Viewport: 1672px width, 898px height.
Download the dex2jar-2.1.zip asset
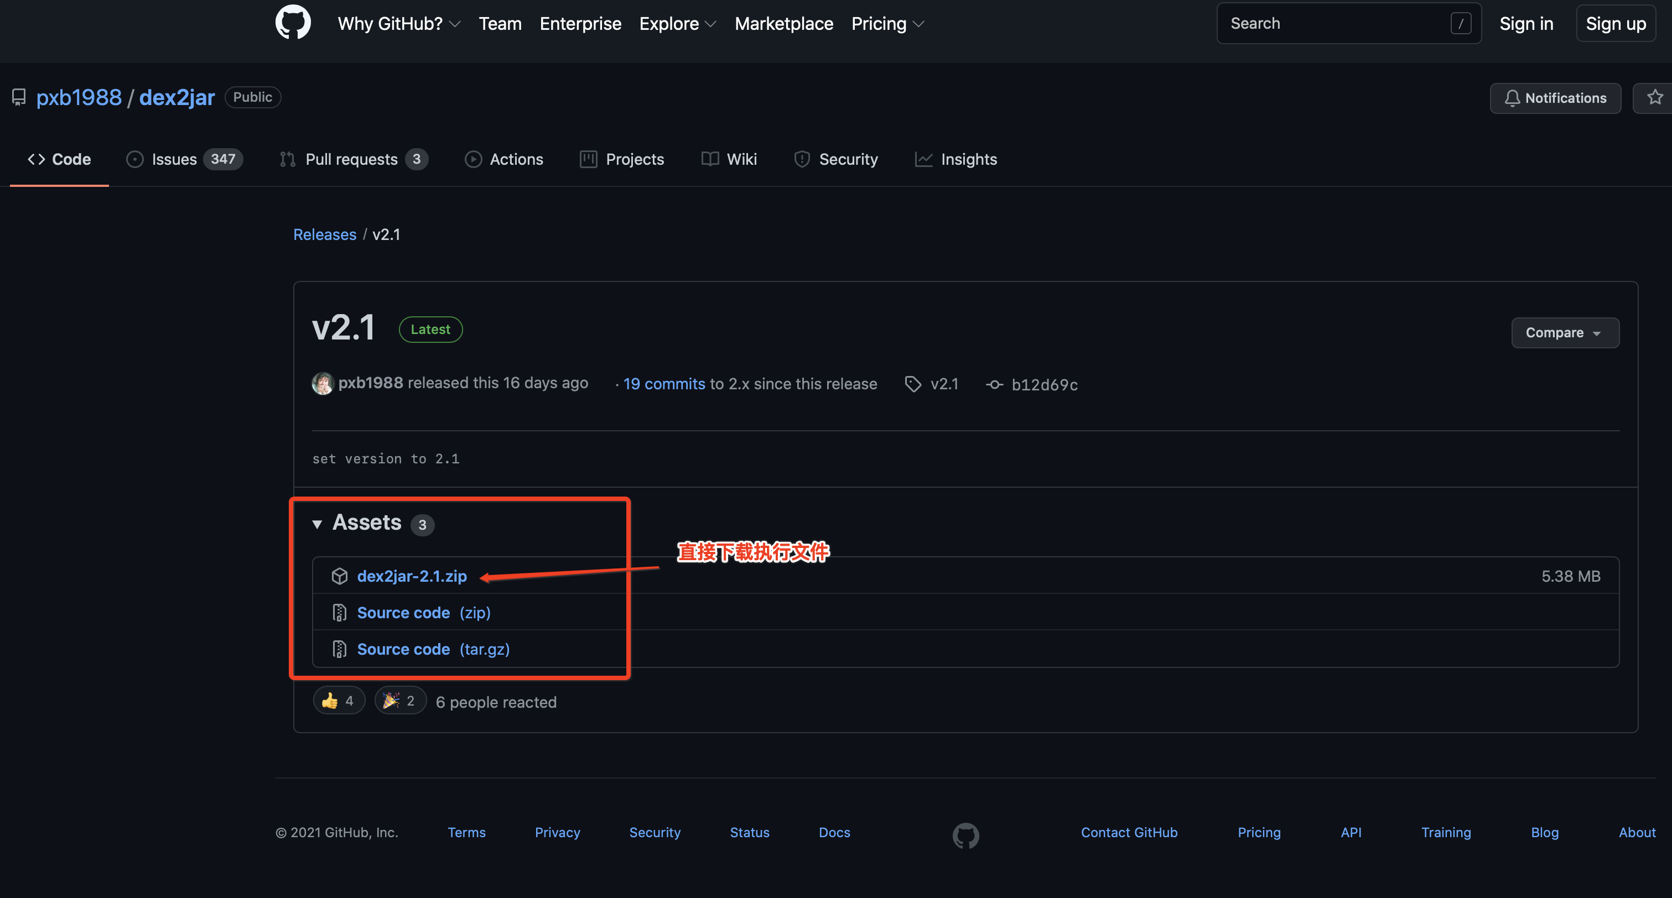point(412,576)
